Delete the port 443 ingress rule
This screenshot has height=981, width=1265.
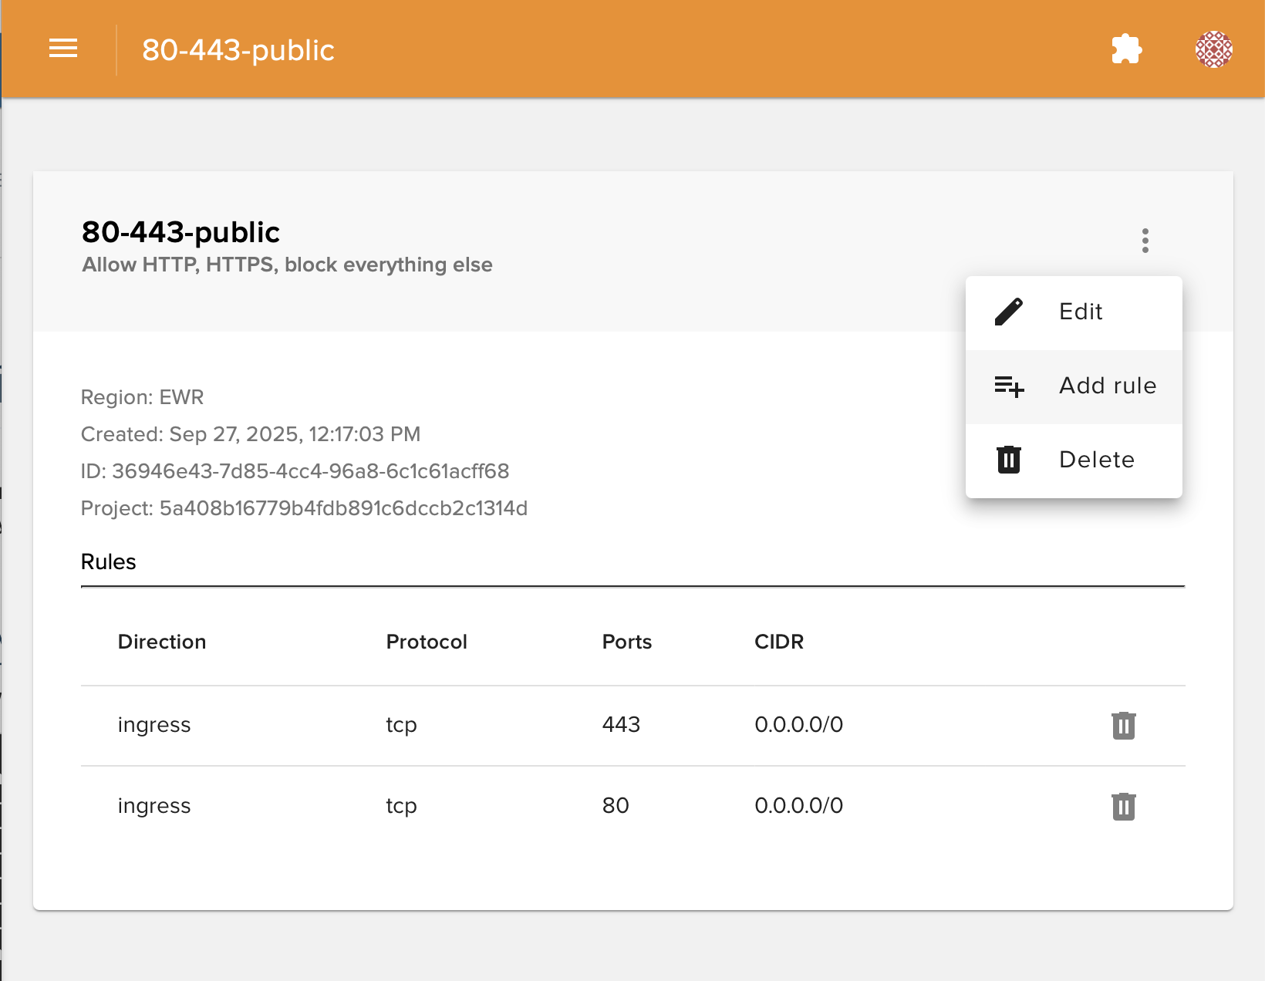click(x=1123, y=726)
